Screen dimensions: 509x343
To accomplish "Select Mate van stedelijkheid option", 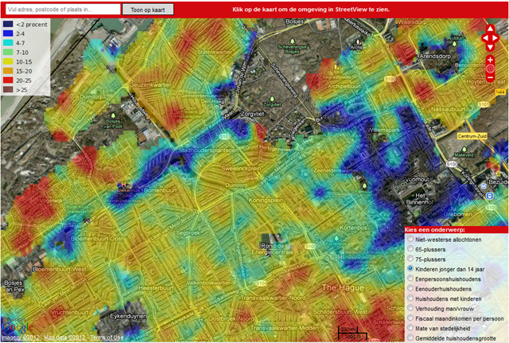I will [x=410, y=330].
